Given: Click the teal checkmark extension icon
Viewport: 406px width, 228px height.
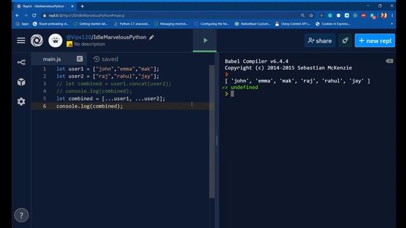Looking at the screenshot, I should coord(330,15).
